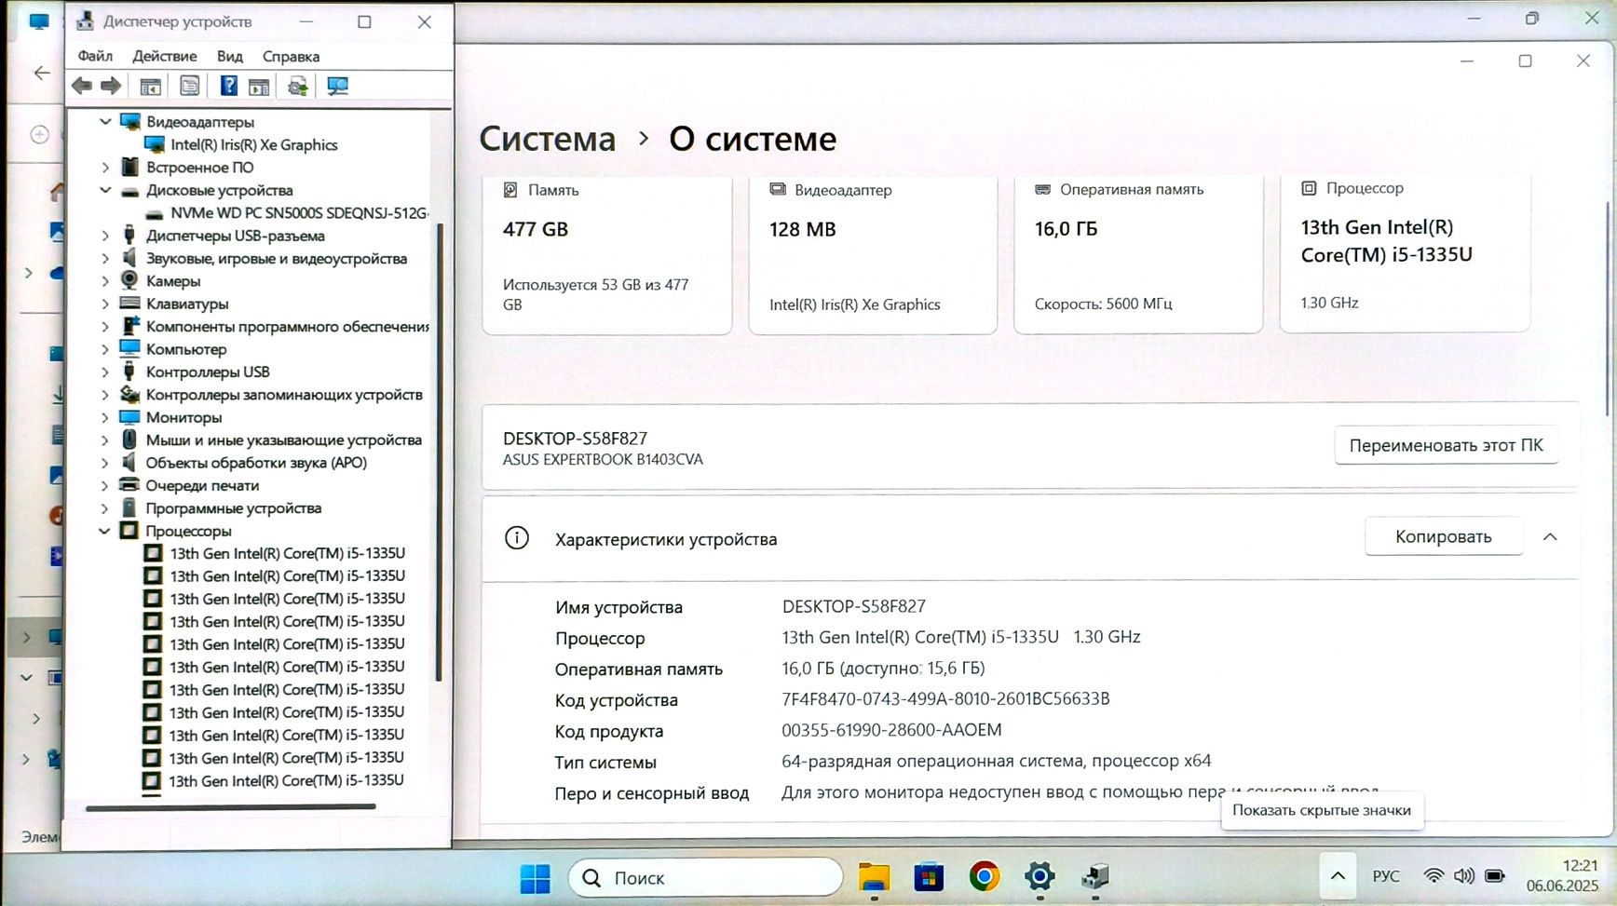
Task: Click the Update driver gear icon
Action: 298,87
